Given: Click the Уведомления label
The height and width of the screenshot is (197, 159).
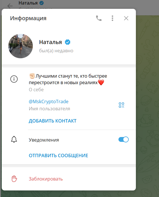Looking at the screenshot, I should pyautogui.click(x=44, y=140).
